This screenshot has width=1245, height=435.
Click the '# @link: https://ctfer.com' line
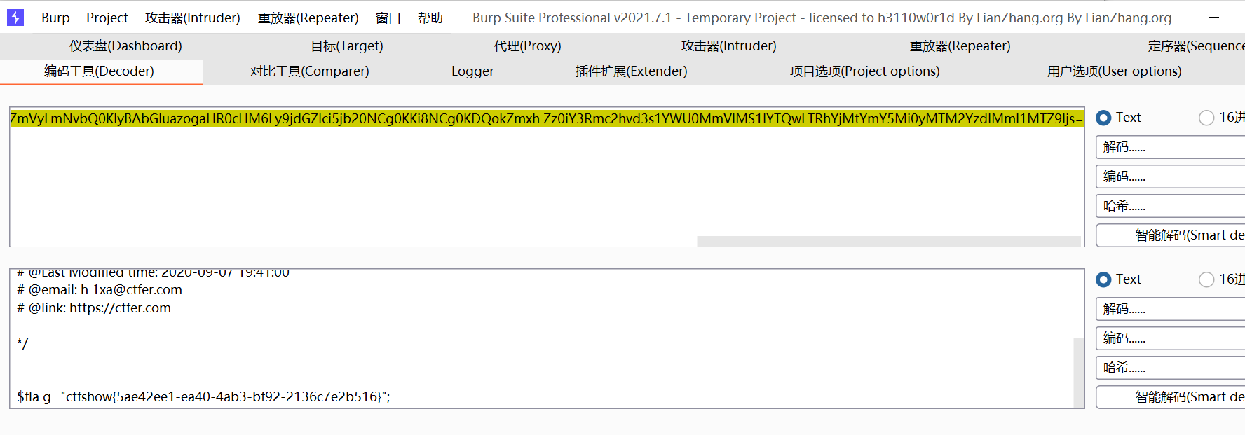point(94,308)
